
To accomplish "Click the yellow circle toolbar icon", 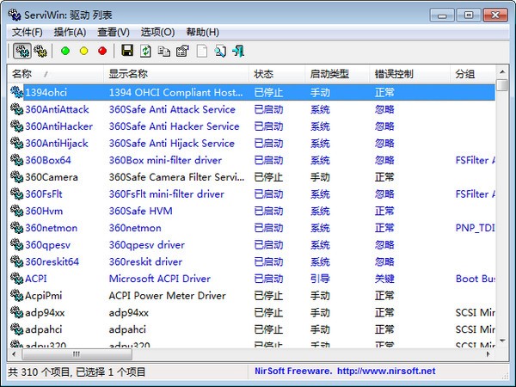I will pyautogui.click(x=83, y=51).
